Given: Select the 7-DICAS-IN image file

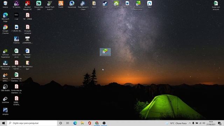Looking at the screenshot, I should (16, 28).
